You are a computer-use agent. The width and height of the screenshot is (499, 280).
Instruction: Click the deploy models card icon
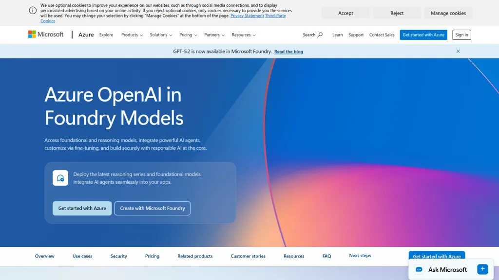coord(60,178)
